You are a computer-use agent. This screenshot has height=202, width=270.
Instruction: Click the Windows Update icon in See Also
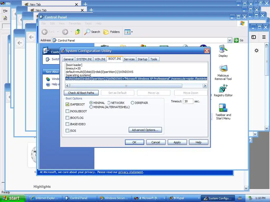pyautogui.click(x=48, y=79)
